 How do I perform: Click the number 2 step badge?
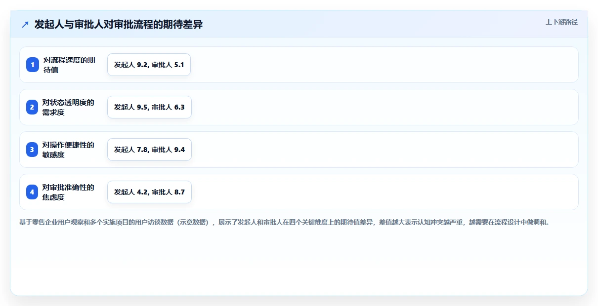tap(33, 107)
